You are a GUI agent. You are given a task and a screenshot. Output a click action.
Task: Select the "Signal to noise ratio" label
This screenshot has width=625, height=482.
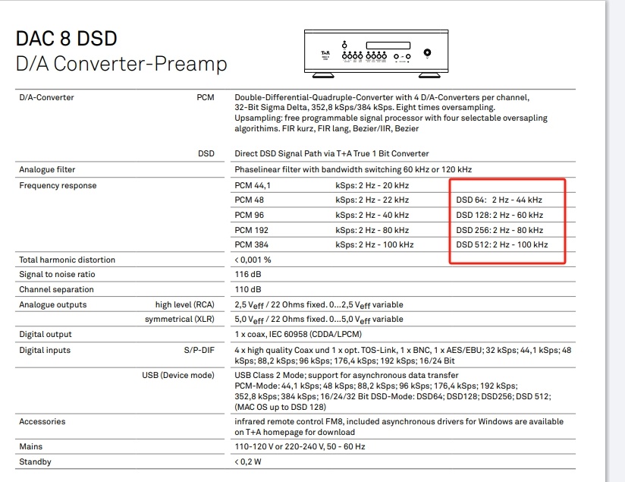57,275
